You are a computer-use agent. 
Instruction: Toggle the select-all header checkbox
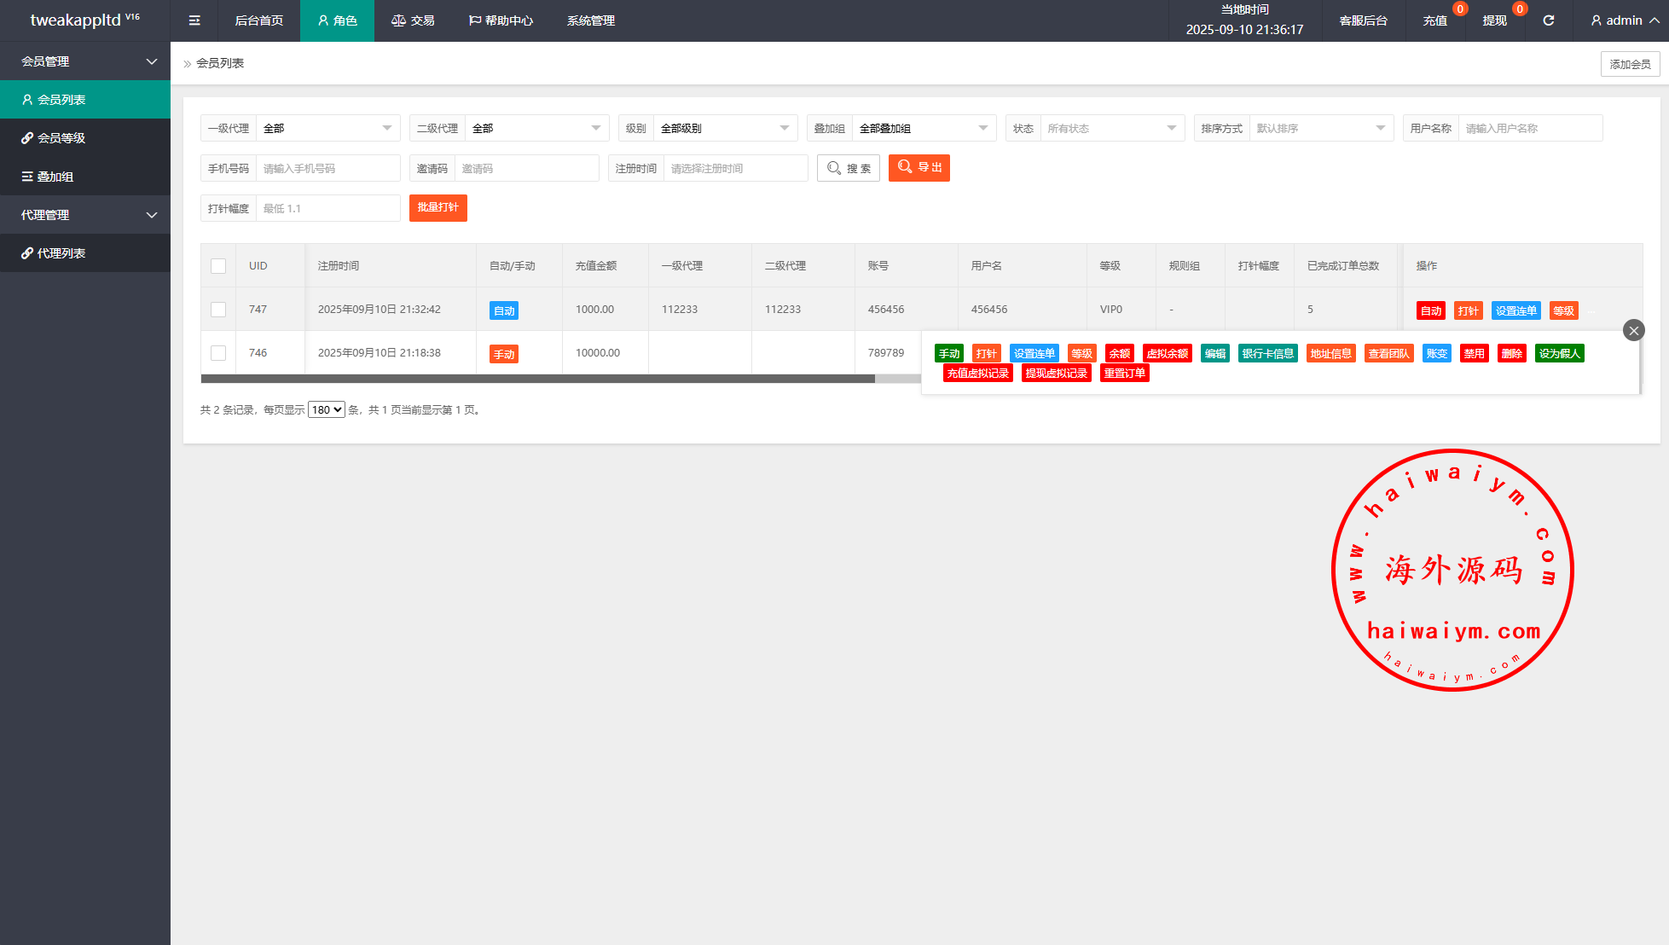218,266
